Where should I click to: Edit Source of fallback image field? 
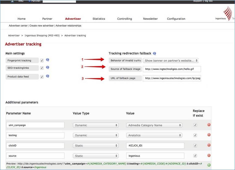[x=172, y=69]
